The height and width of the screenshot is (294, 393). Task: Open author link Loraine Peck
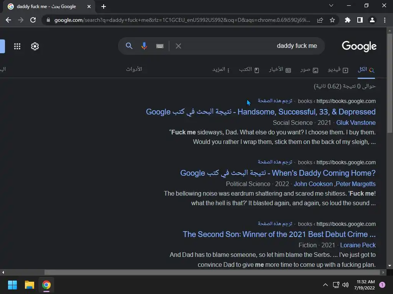click(358, 245)
